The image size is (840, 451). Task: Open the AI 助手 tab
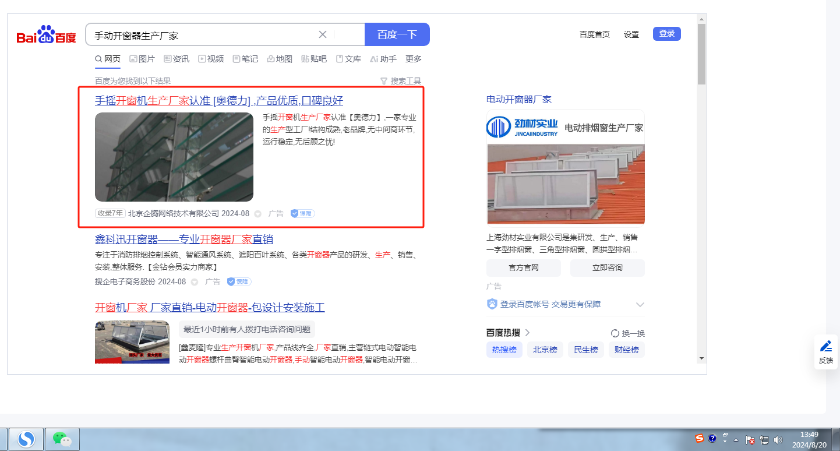pos(383,59)
